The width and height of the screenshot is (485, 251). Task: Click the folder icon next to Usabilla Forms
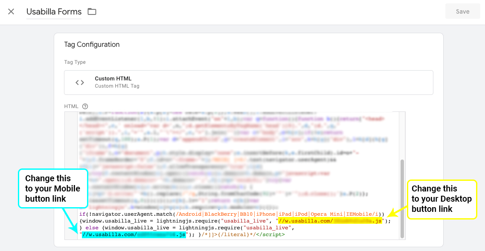pyautogui.click(x=92, y=12)
